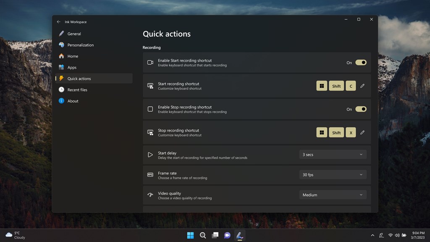Click the keyboard icon beside Stop recording shortcut
The width and height of the screenshot is (430, 242).
pos(150,132)
